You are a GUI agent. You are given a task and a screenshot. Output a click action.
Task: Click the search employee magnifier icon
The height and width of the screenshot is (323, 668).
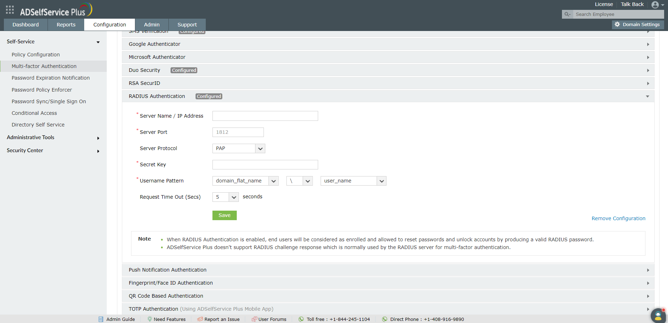coord(567,14)
